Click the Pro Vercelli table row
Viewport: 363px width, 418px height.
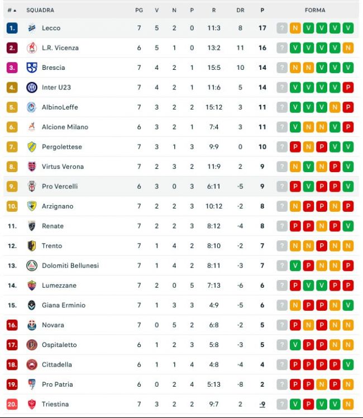pos(181,186)
